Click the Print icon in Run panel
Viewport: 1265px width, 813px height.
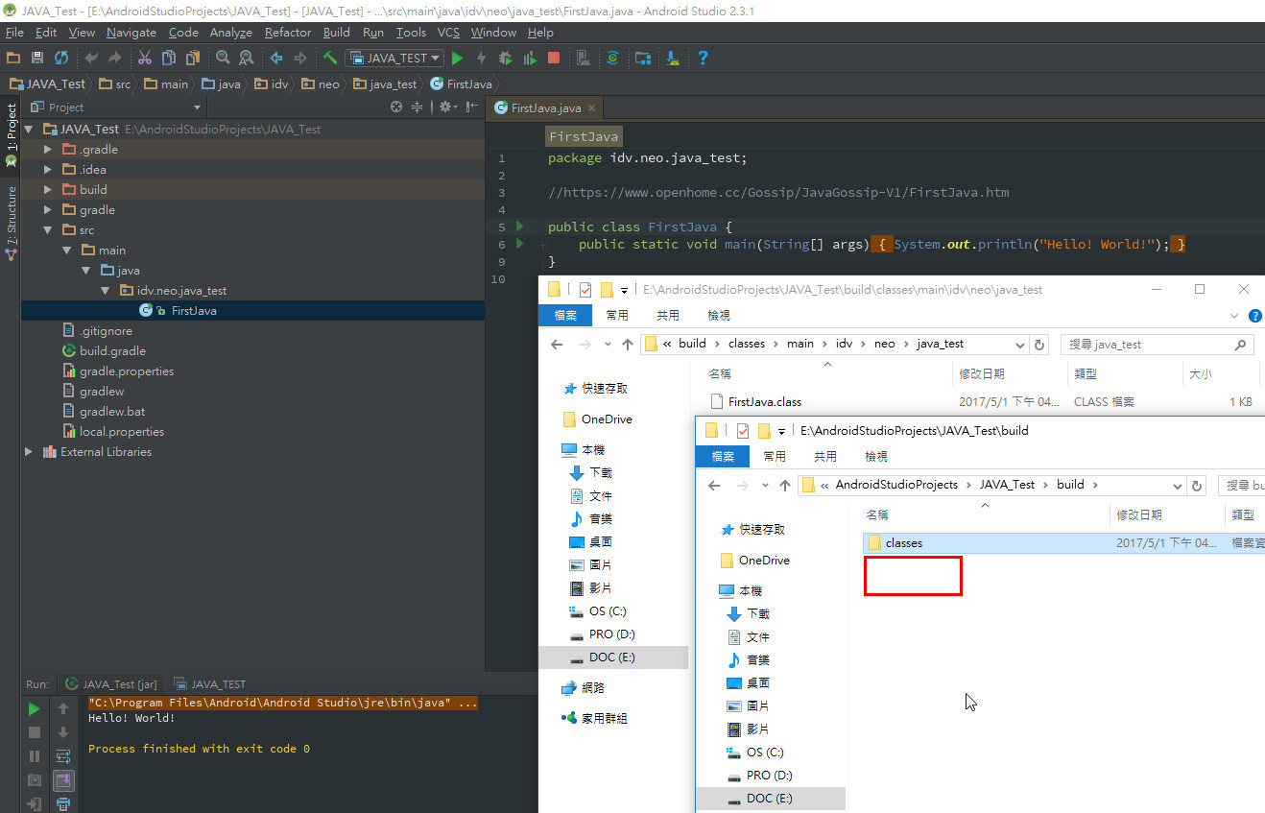[63, 804]
